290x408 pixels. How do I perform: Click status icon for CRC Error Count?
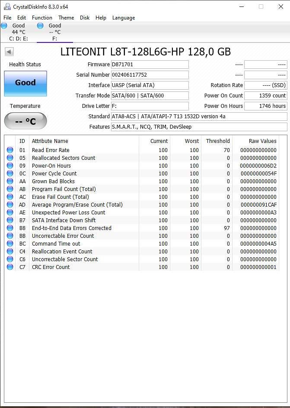10,267
